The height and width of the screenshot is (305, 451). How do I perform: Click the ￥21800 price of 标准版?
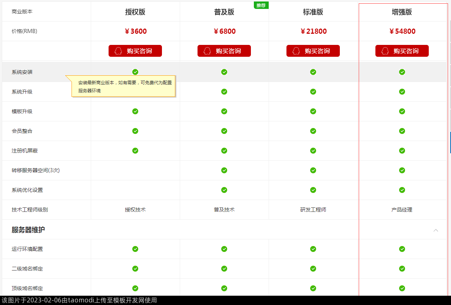(313, 31)
